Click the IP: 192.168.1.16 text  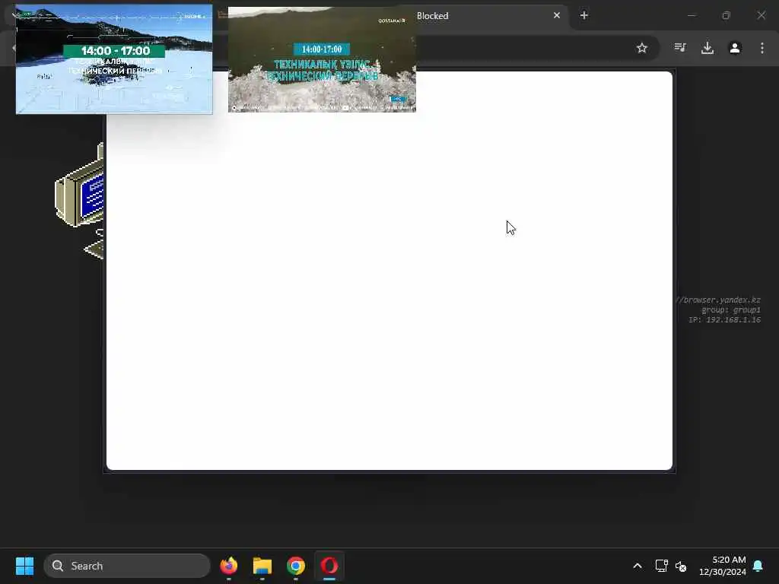point(724,320)
